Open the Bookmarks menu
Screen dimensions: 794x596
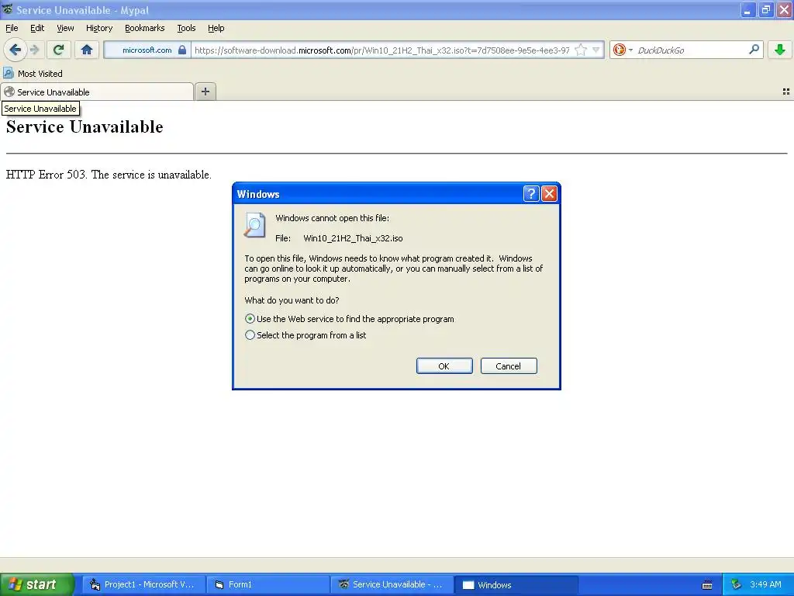144,28
